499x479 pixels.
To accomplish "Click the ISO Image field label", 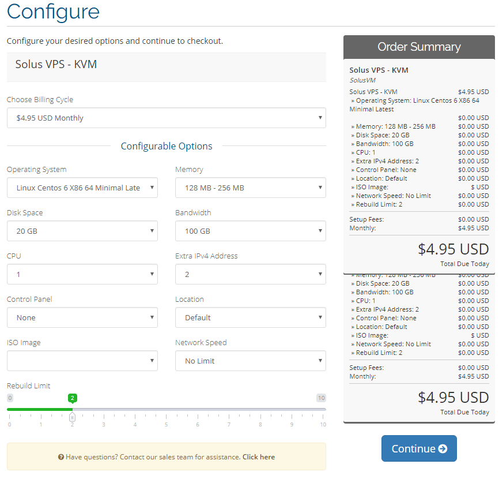I will tap(24, 343).
